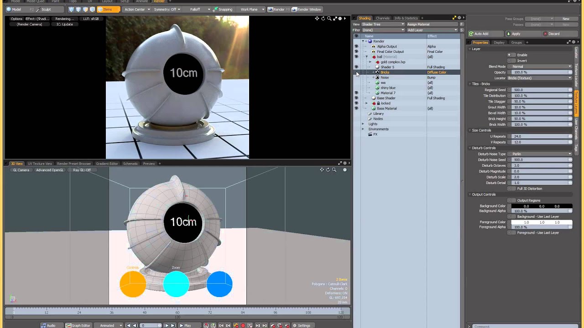Click the FX clapperboard icon
The image size is (584, 328).
click(x=370, y=134)
